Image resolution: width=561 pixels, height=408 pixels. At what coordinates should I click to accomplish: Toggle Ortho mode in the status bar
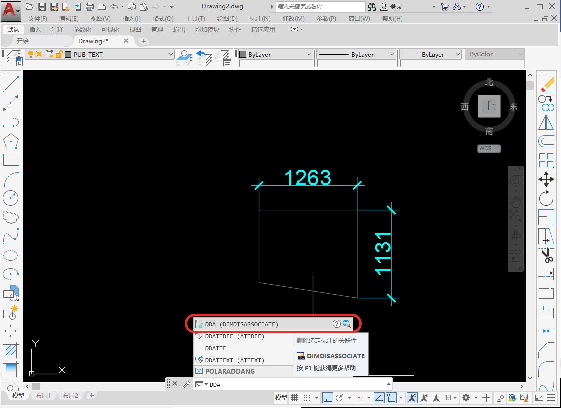[328, 398]
